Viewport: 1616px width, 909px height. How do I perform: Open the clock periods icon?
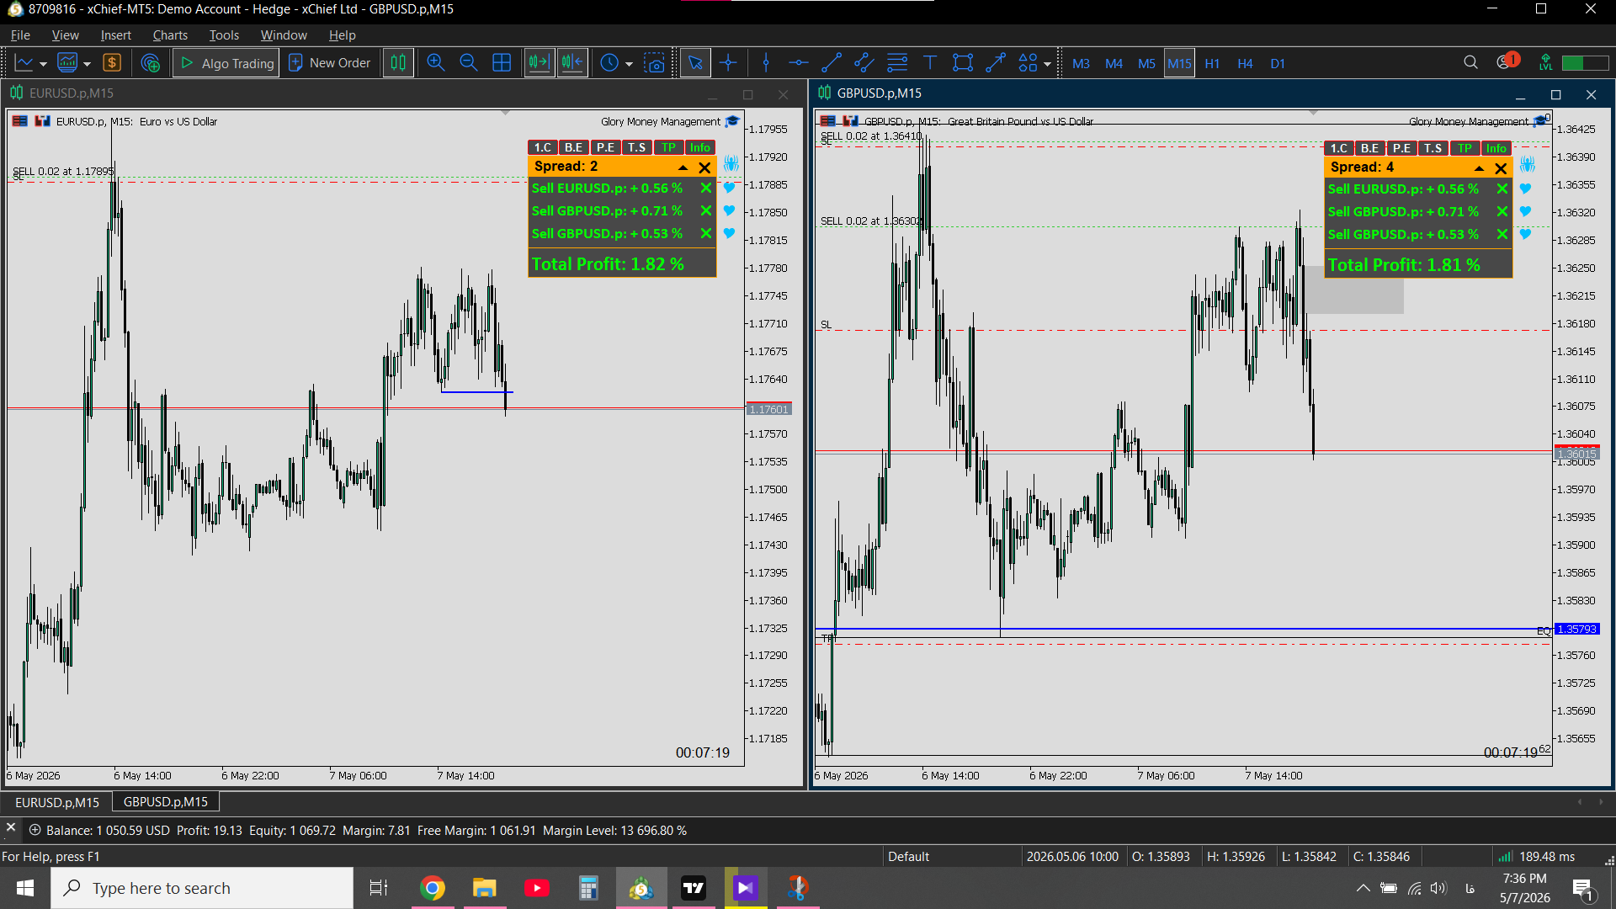point(609,63)
